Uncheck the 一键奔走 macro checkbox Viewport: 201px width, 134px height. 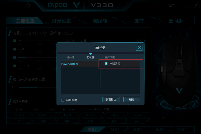click(x=106, y=63)
